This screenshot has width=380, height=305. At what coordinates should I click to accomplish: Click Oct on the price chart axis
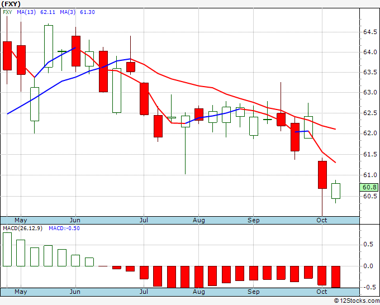click(x=322, y=220)
